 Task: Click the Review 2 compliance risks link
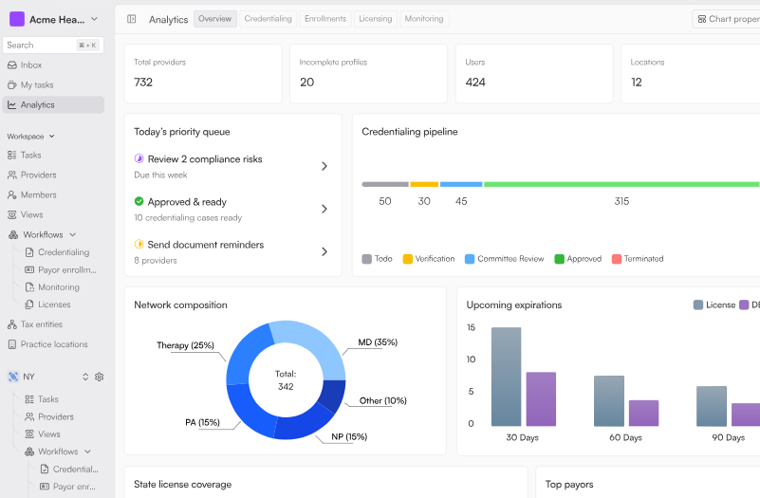coord(205,159)
